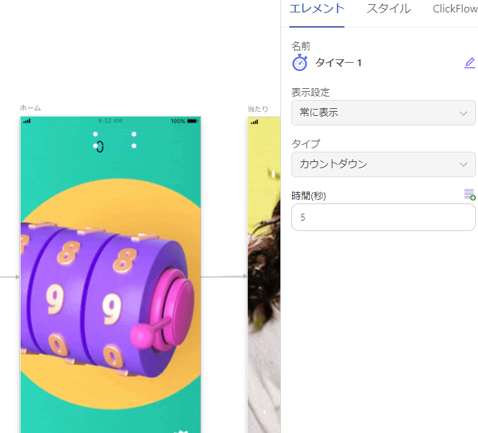Click the battery icon in phone status bar
The image size is (478, 433).
point(193,121)
